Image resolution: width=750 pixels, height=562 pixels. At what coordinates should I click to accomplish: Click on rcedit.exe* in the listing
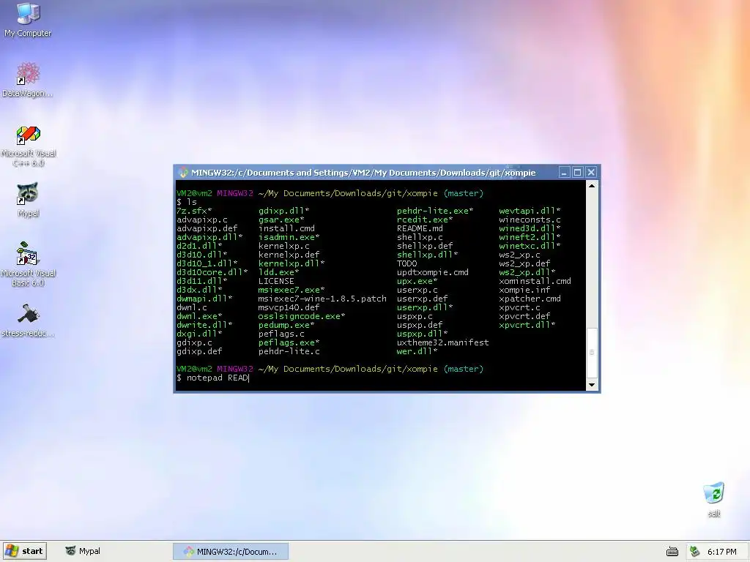tap(425, 220)
